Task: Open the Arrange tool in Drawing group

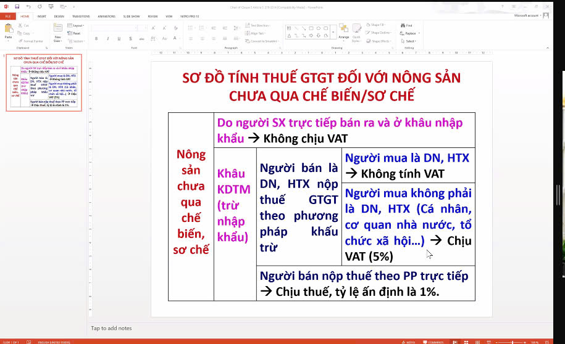Action: (x=344, y=32)
